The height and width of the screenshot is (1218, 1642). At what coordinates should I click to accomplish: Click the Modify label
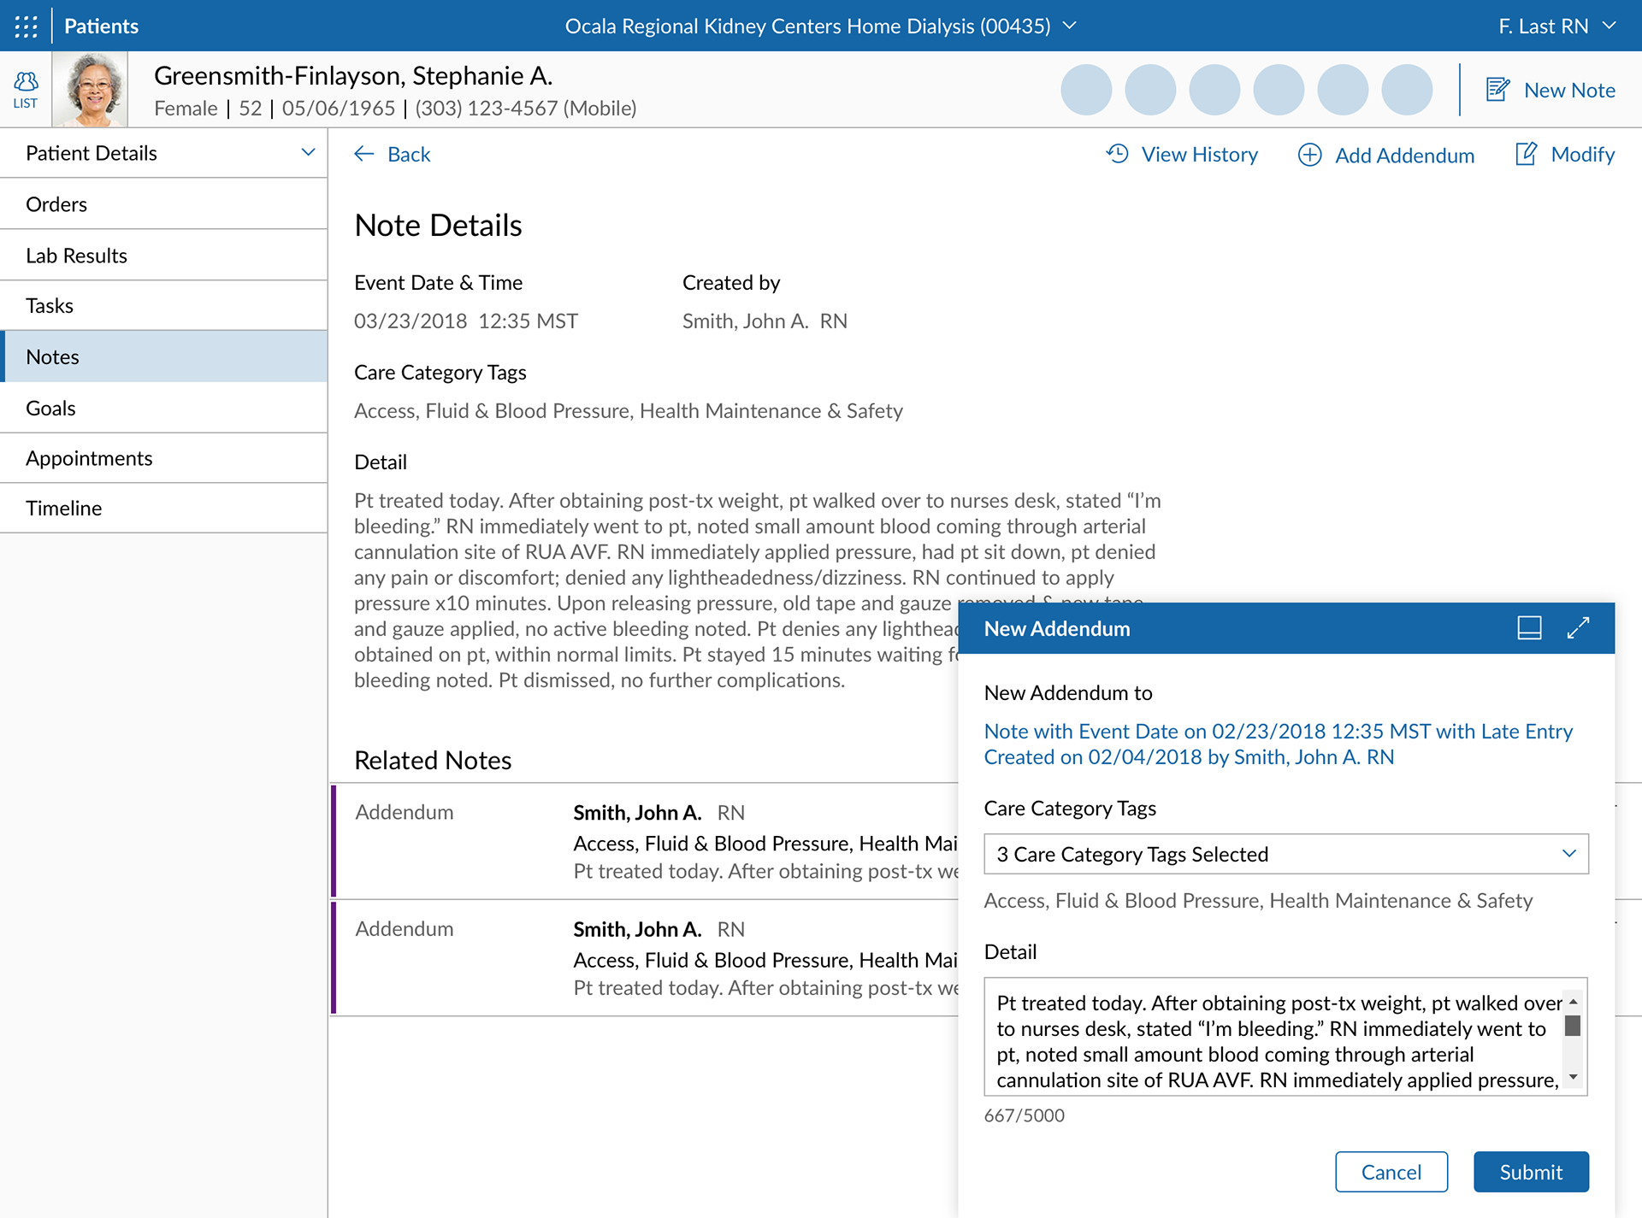1582,154
